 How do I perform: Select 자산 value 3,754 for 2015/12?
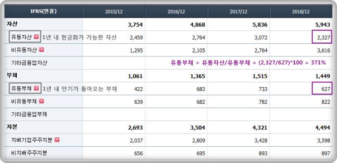pyautogui.click(x=135, y=25)
